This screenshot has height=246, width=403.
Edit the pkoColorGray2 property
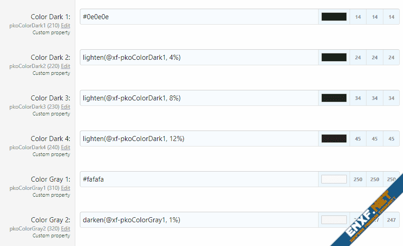coord(66,229)
